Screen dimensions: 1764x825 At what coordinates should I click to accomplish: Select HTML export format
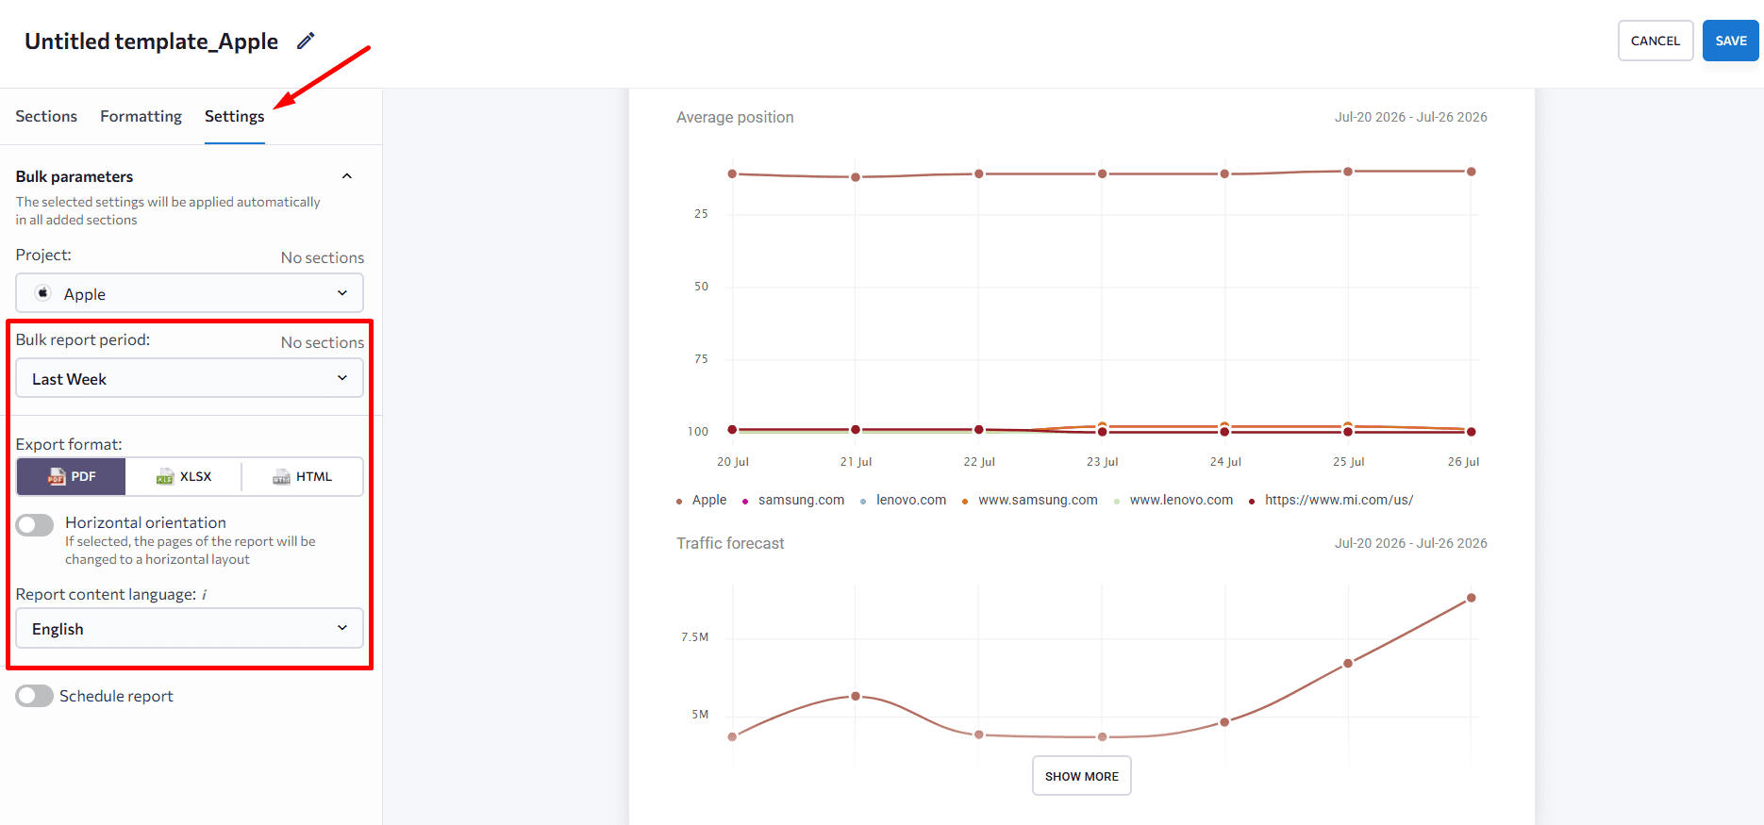click(303, 477)
